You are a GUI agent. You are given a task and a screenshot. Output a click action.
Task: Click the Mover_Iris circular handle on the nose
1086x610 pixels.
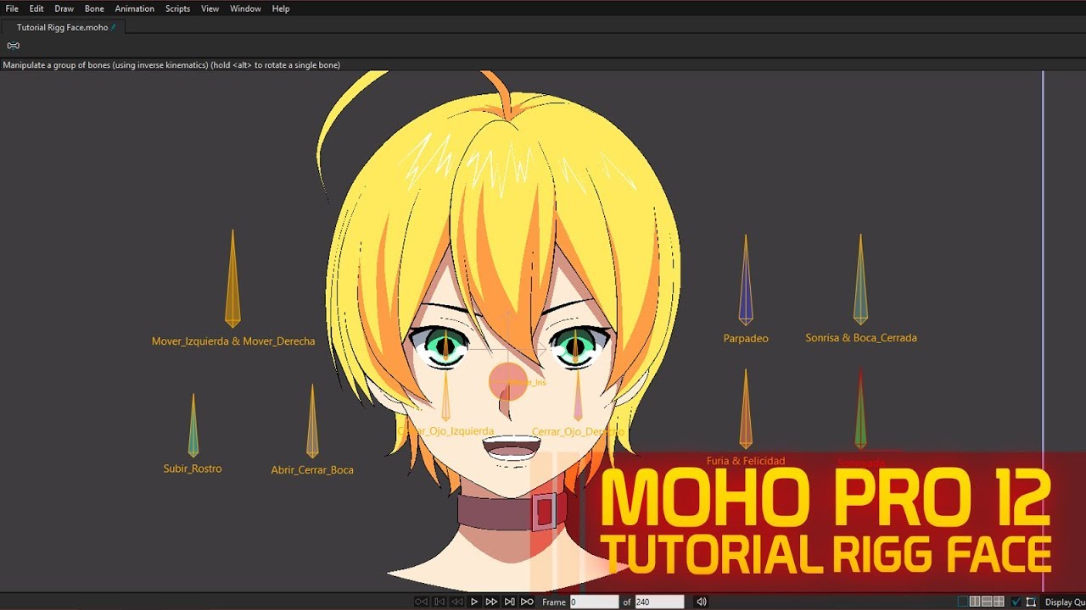click(508, 381)
